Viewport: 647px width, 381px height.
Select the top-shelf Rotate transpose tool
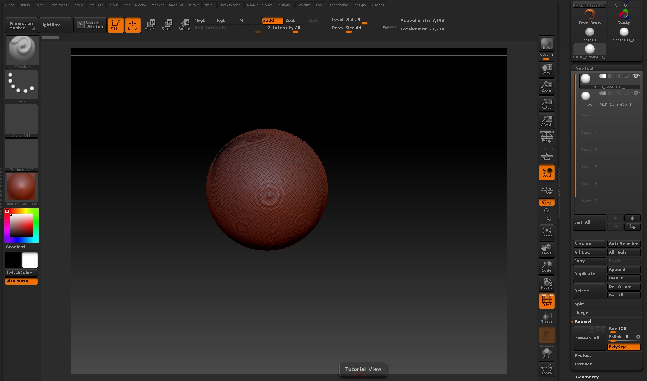(184, 25)
